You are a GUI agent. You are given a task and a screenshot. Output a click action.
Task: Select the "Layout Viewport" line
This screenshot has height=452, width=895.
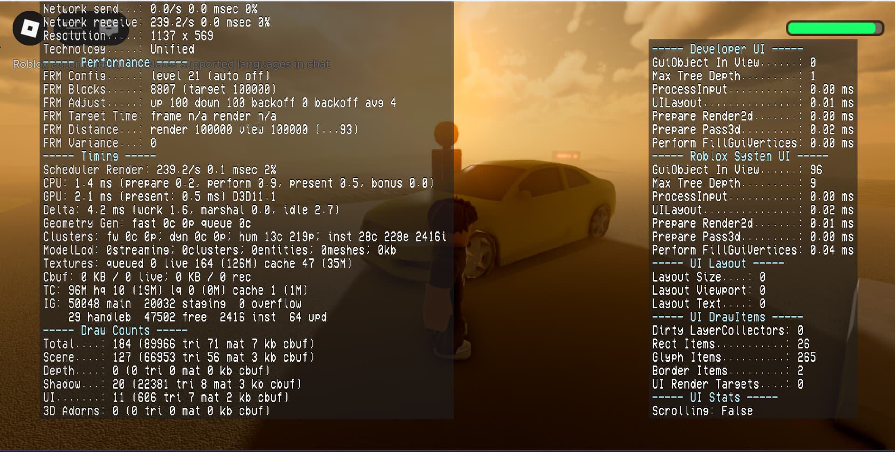pos(709,291)
